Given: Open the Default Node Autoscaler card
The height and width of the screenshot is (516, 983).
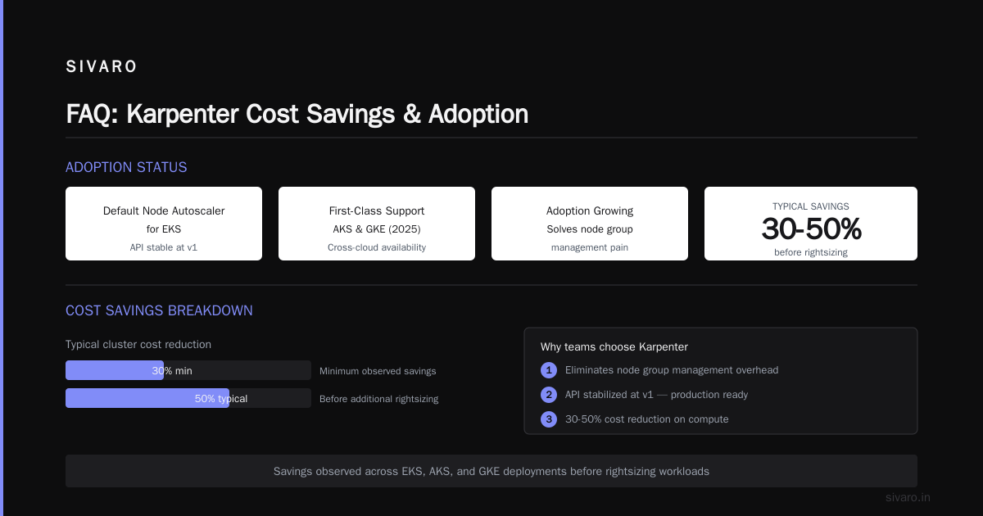Looking at the screenshot, I should point(164,224).
